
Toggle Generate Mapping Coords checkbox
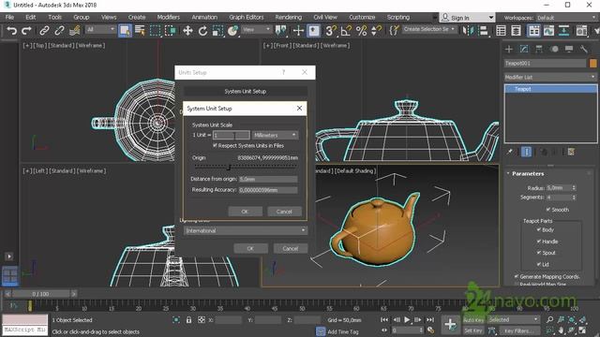coord(517,276)
